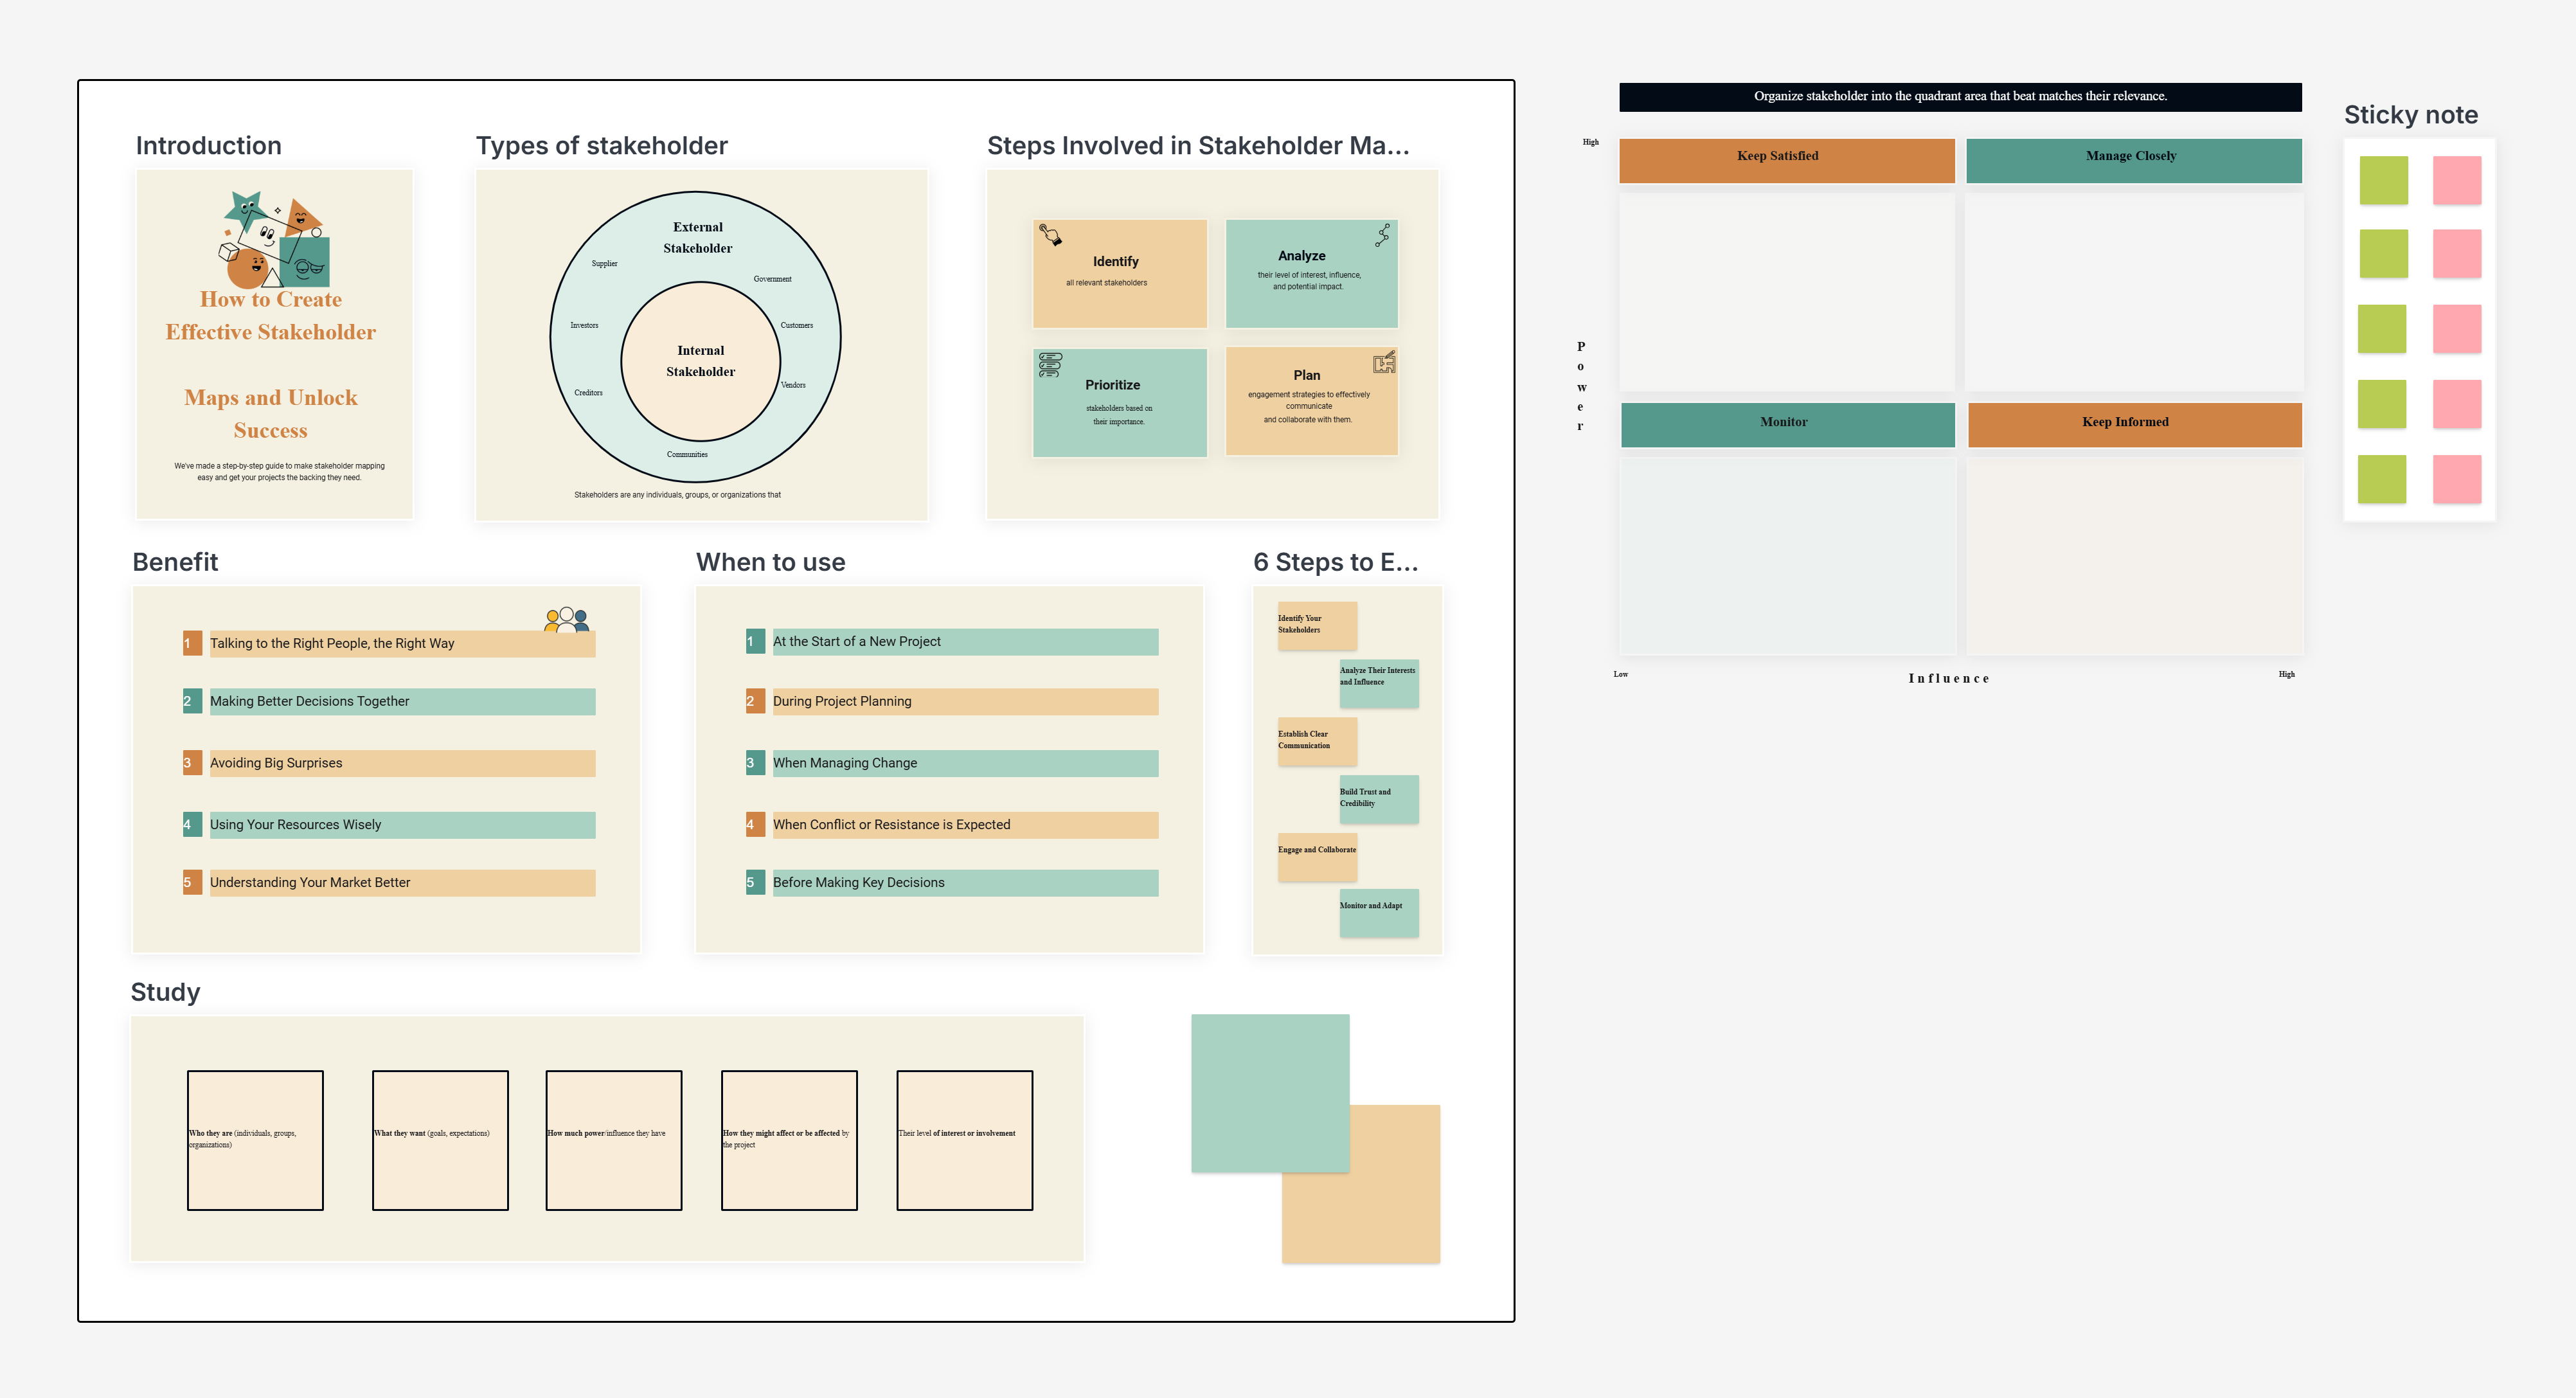Click the pin icon on Identify card
Screen dimensions: 2576x1398
1050,235
